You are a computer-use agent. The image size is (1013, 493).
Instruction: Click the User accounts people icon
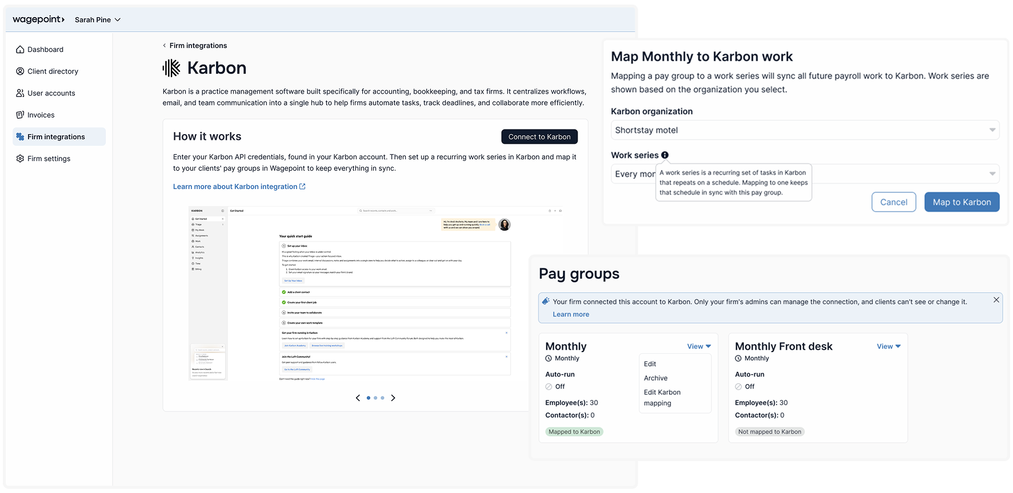click(20, 93)
